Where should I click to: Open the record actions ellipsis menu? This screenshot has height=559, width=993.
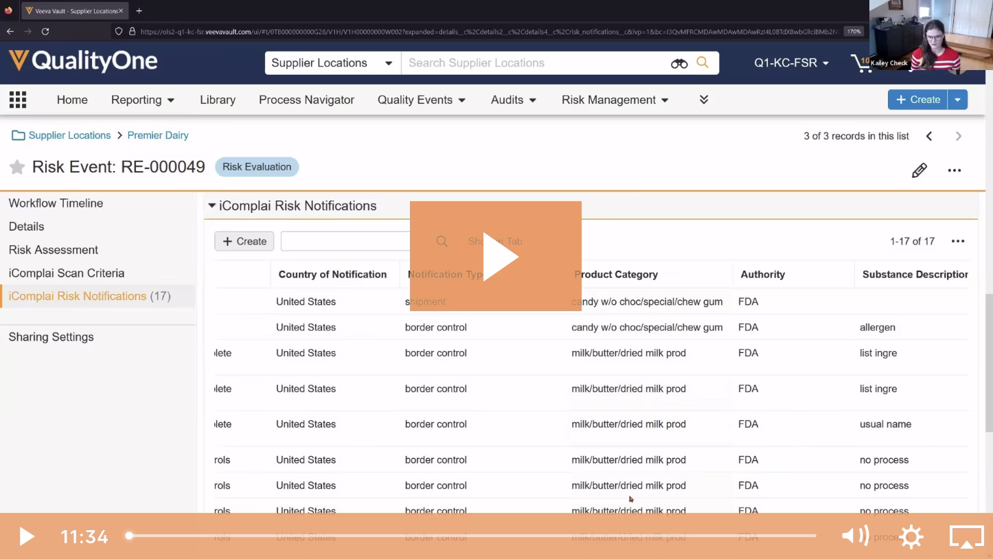(x=955, y=170)
